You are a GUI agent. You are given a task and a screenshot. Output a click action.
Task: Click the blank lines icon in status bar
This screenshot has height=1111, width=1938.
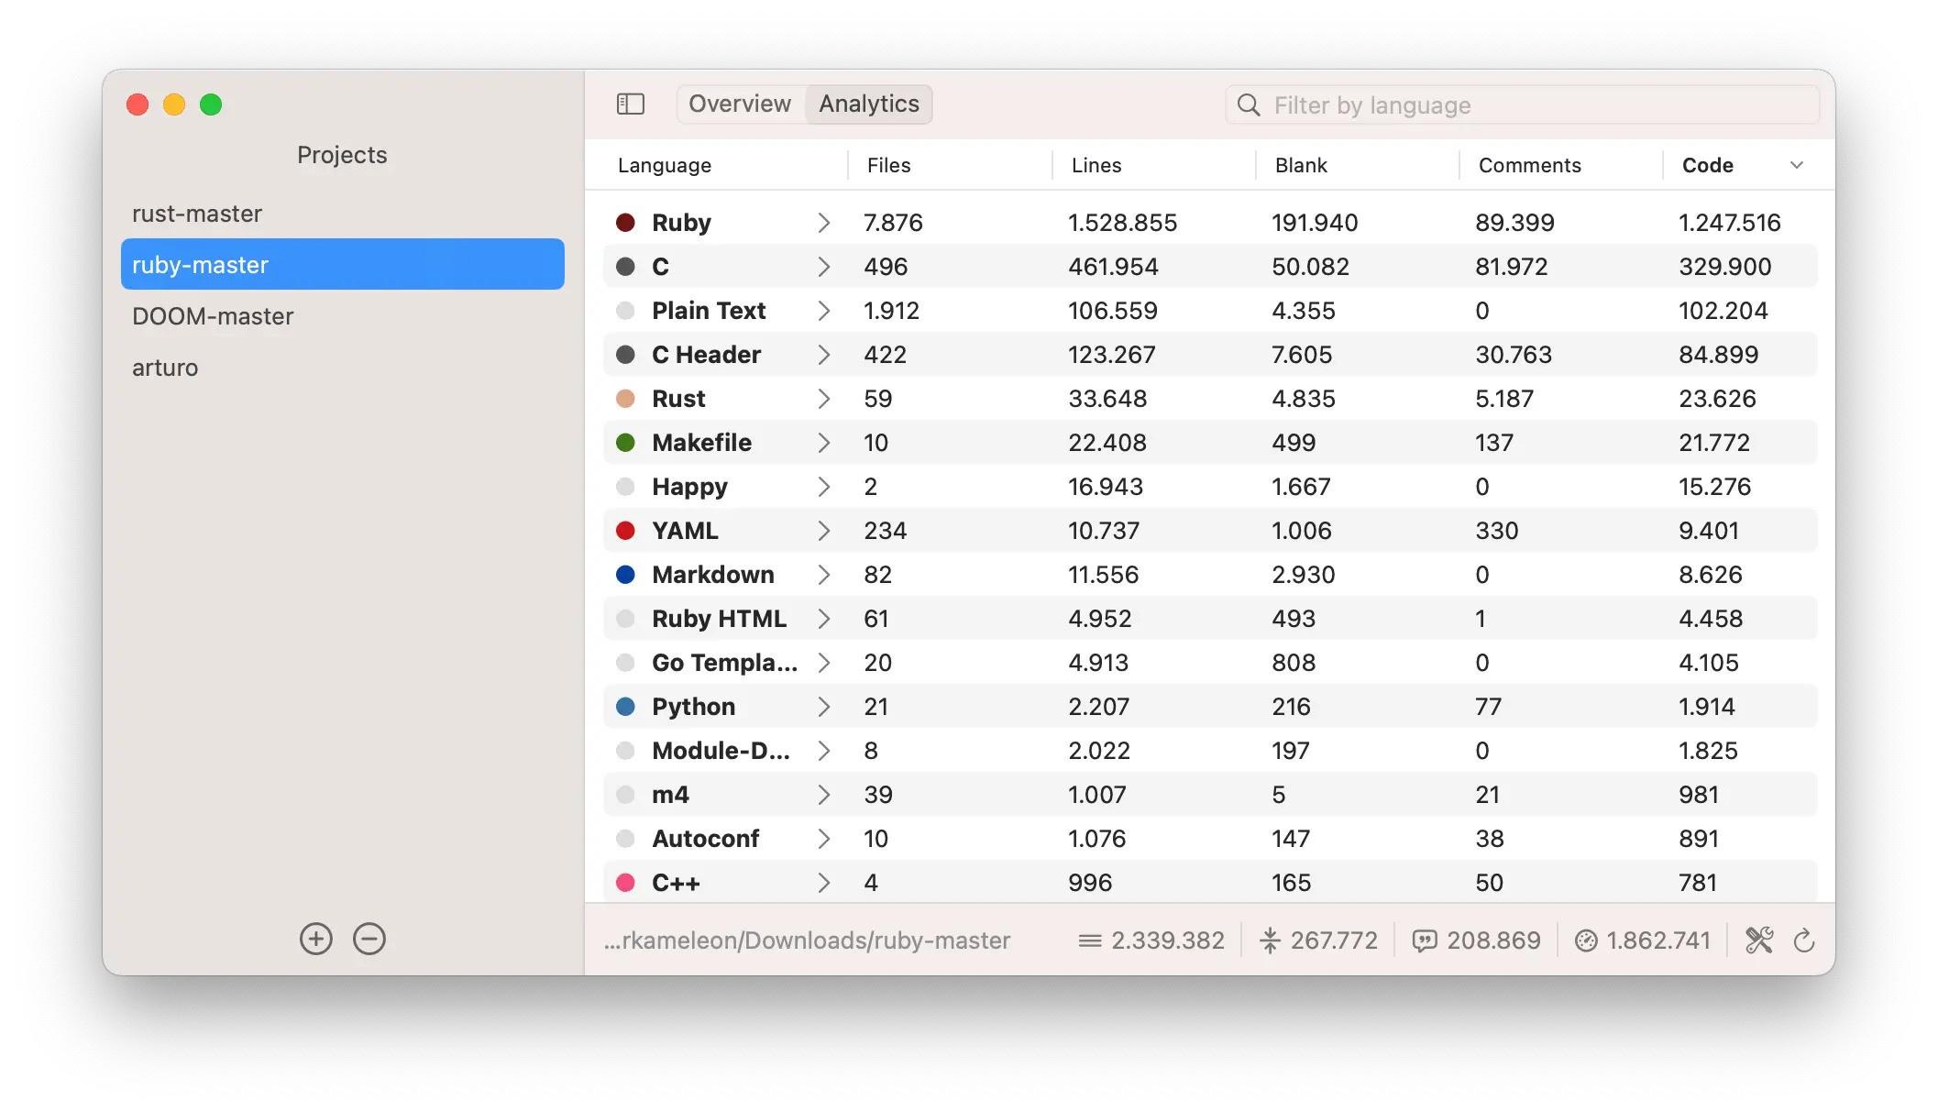point(1270,940)
